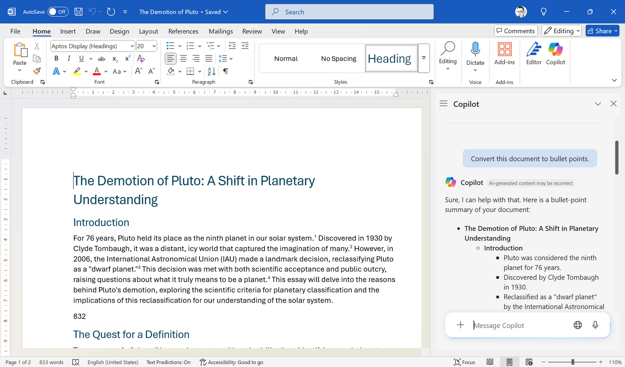Open the References tab

click(183, 31)
